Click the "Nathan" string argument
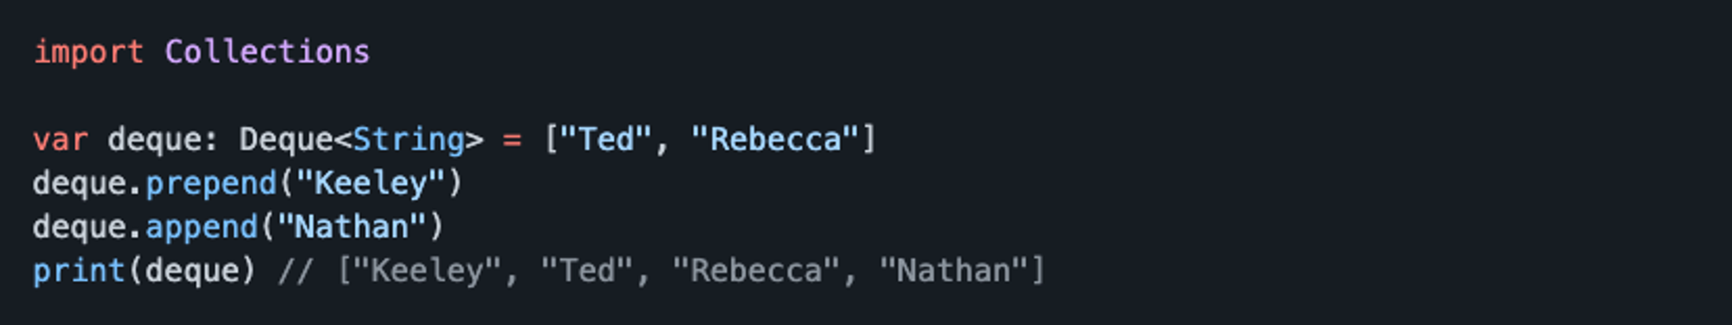1732x325 pixels. 352,226
